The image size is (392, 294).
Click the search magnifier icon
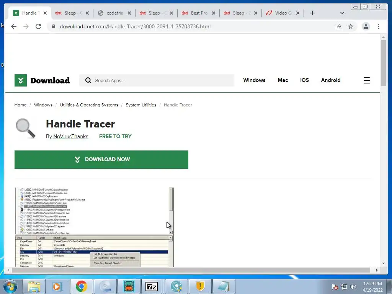click(88, 80)
